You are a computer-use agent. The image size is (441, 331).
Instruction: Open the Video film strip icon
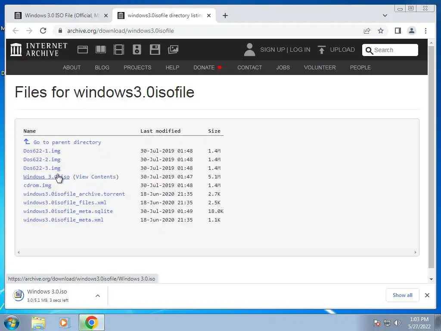coord(119,50)
